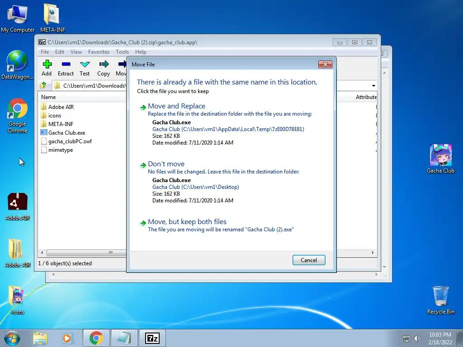Image resolution: width=463 pixels, height=347 pixels.
Task: Click horizontal scrollbar left arrow in 7-Zip
Action: pos(42,253)
